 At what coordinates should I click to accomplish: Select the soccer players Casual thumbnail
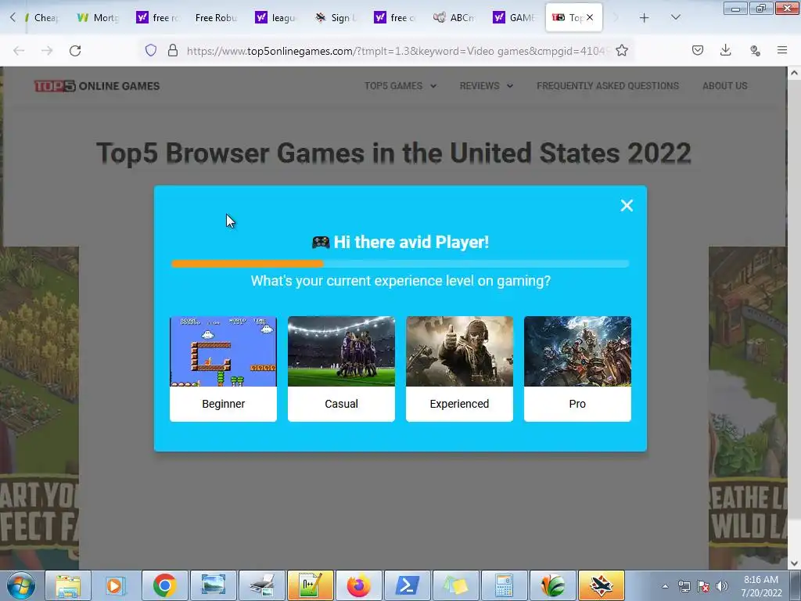click(x=341, y=351)
